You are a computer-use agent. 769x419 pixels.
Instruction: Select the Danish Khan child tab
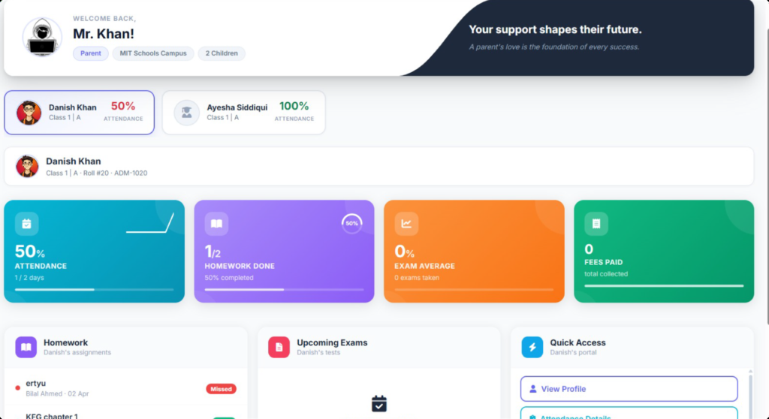[80, 113]
